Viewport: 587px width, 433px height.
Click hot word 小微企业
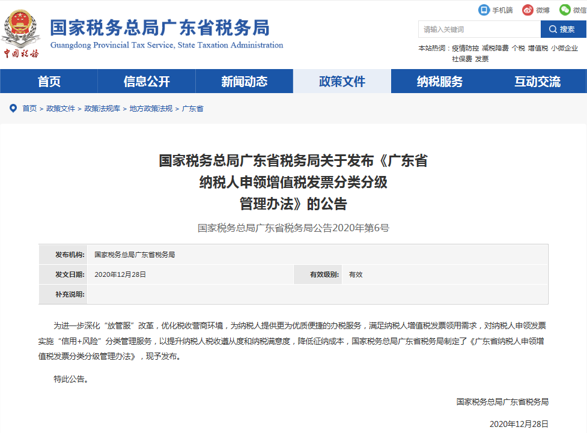pyautogui.click(x=565, y=48)
